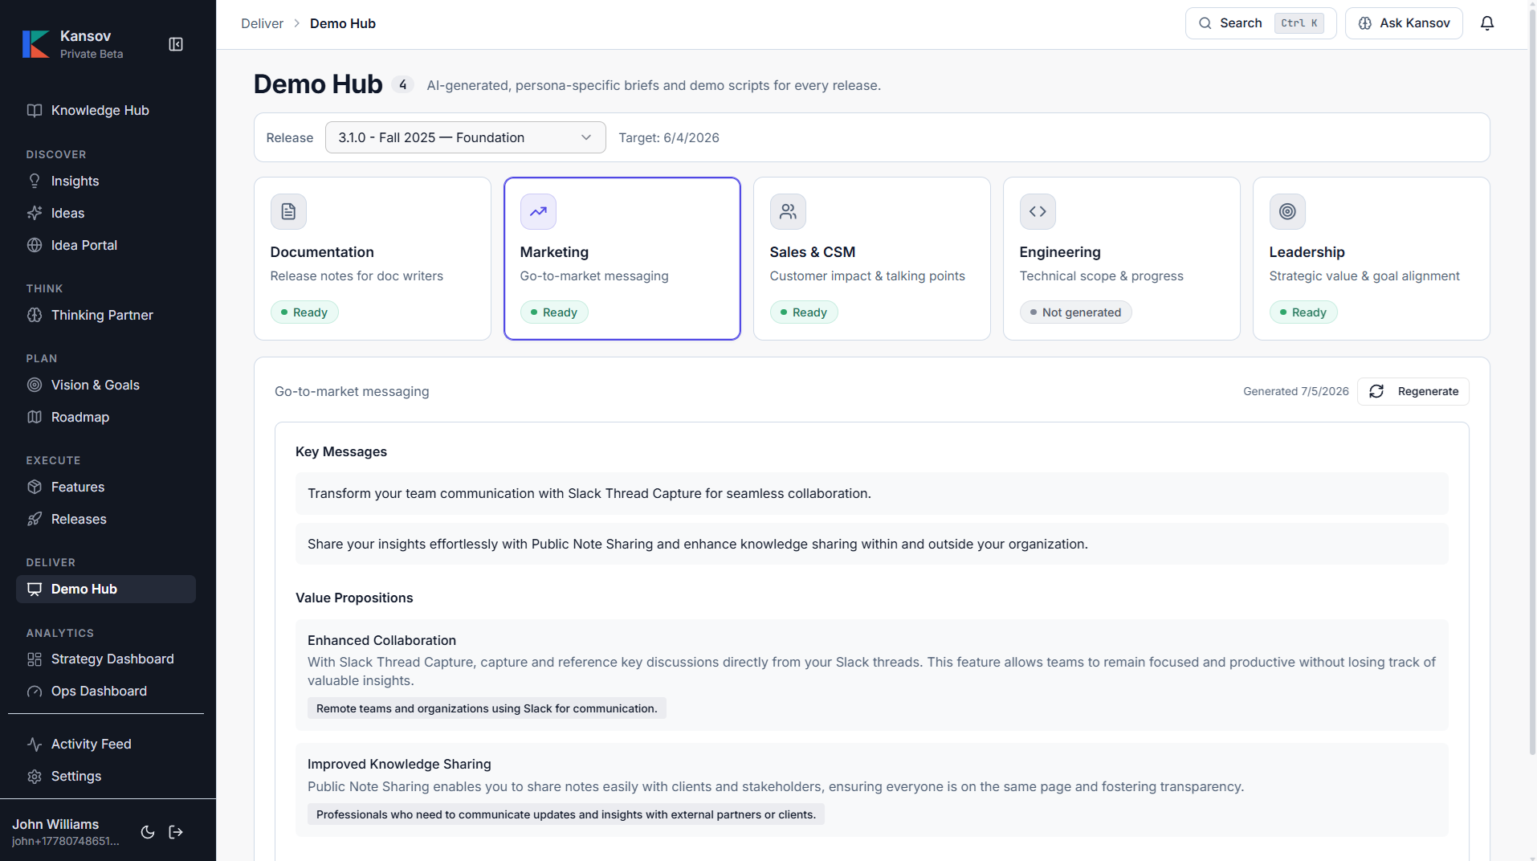Click the Generated 7/5/2026 timestamp
This screenshot has height=861, width=1537.
pyautogui.click(x=1295, y=391)
